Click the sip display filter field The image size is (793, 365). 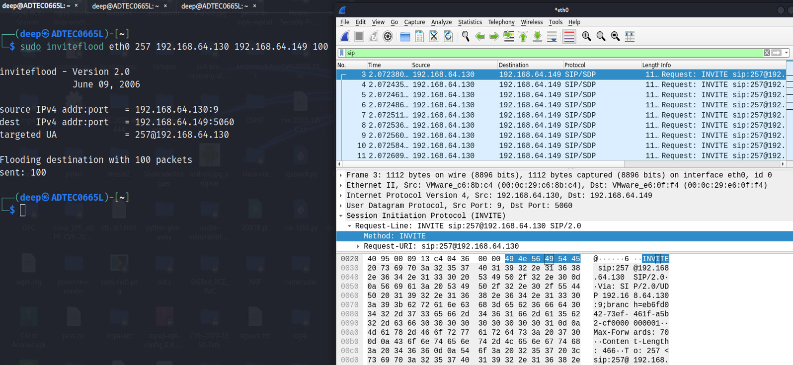click(x=554, y=53)
